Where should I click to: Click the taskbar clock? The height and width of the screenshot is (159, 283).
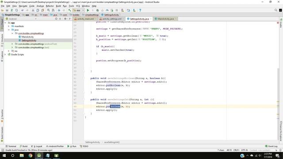[x=268, y=155]
